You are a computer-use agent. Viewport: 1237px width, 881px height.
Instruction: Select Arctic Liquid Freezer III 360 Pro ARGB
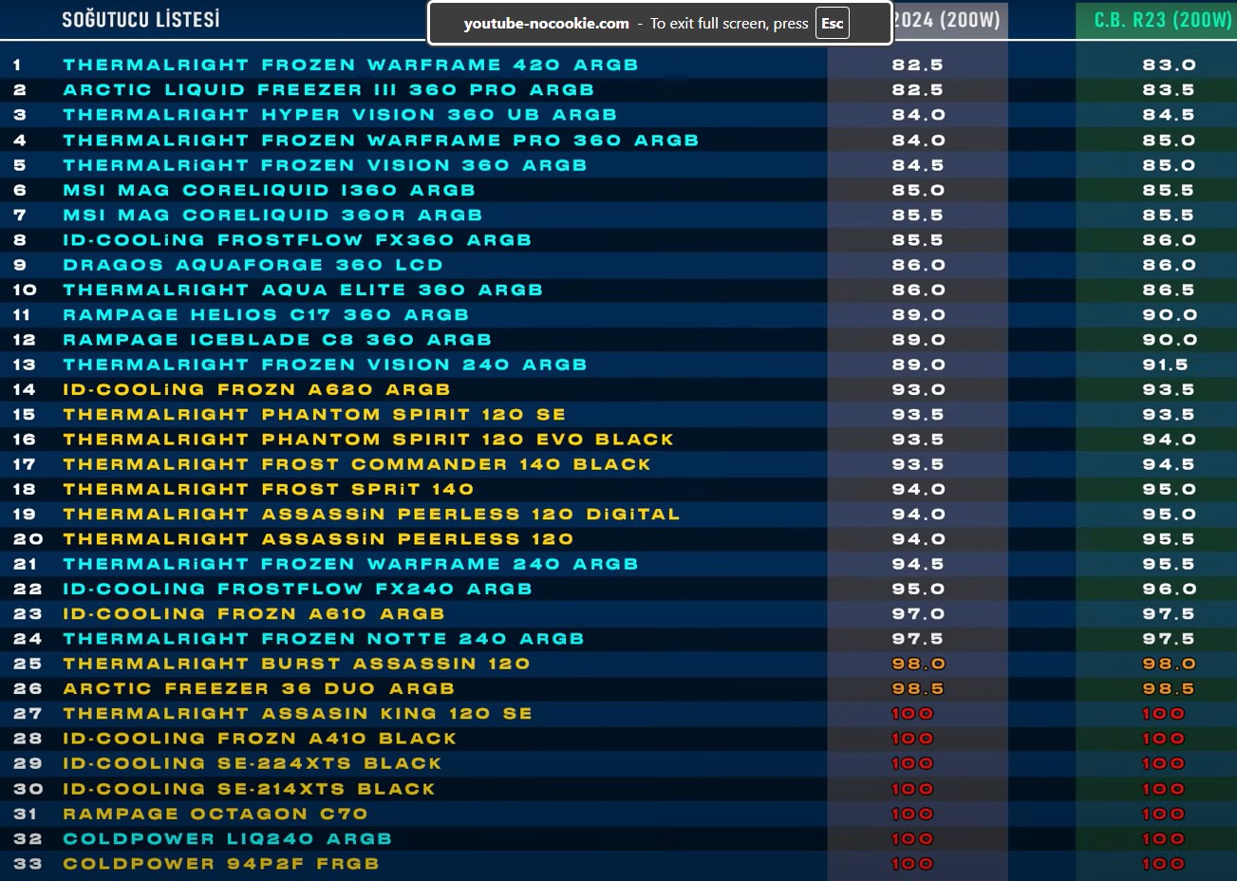[x=328, y=90]
